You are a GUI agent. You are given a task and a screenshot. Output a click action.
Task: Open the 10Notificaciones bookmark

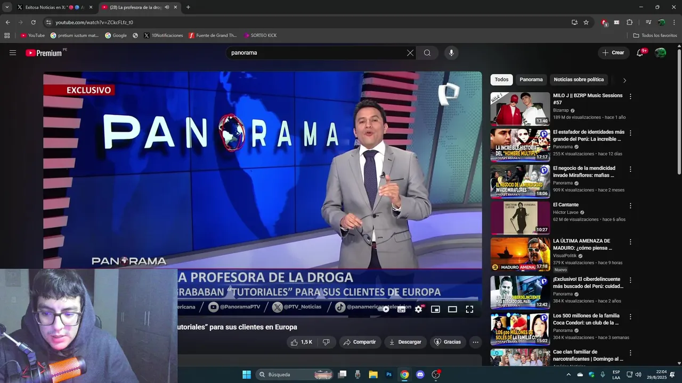tap(164, 36)
